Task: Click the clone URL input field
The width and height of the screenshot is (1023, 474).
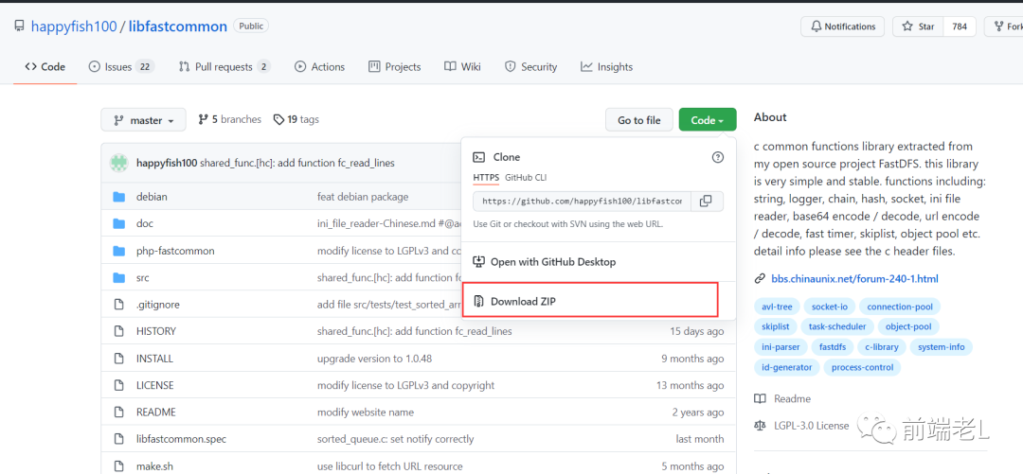Action: [x=582, y=202]
